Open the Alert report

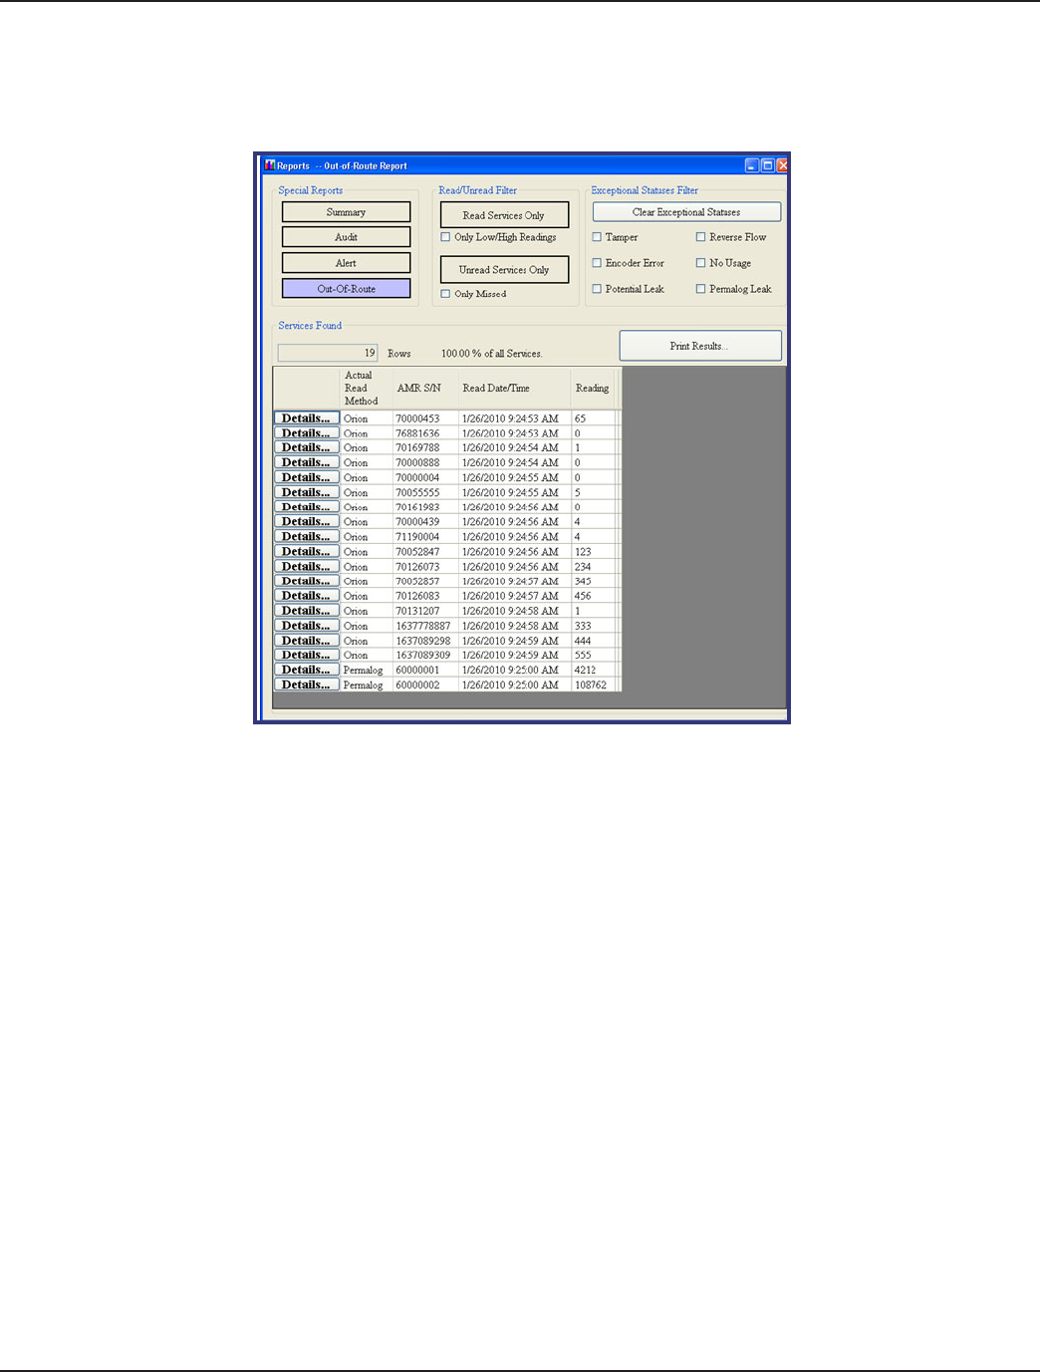click(346, 263)
